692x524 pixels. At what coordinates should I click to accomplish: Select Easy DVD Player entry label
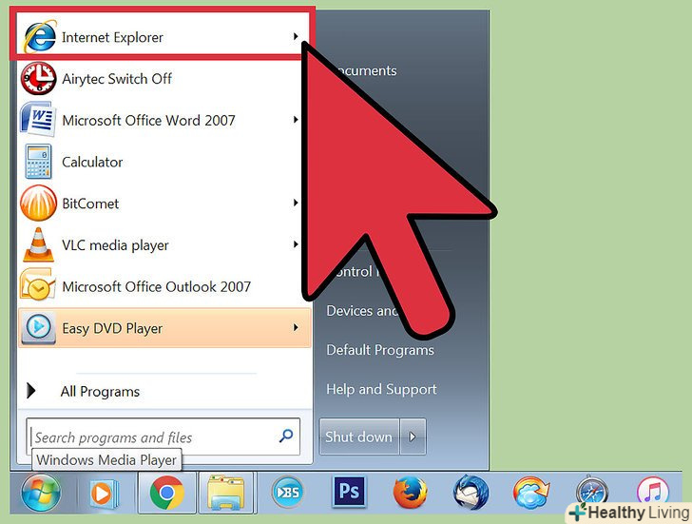(x=112, y=329)
